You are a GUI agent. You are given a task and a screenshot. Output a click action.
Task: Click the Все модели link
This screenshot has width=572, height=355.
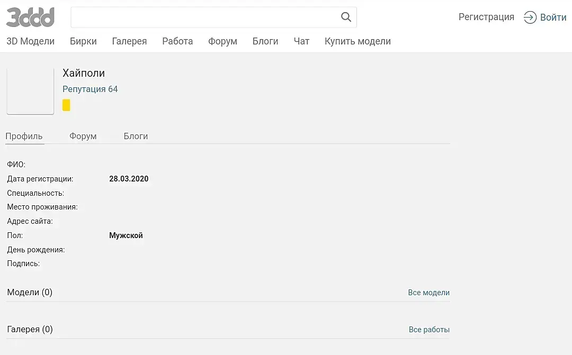coord(428,293)
